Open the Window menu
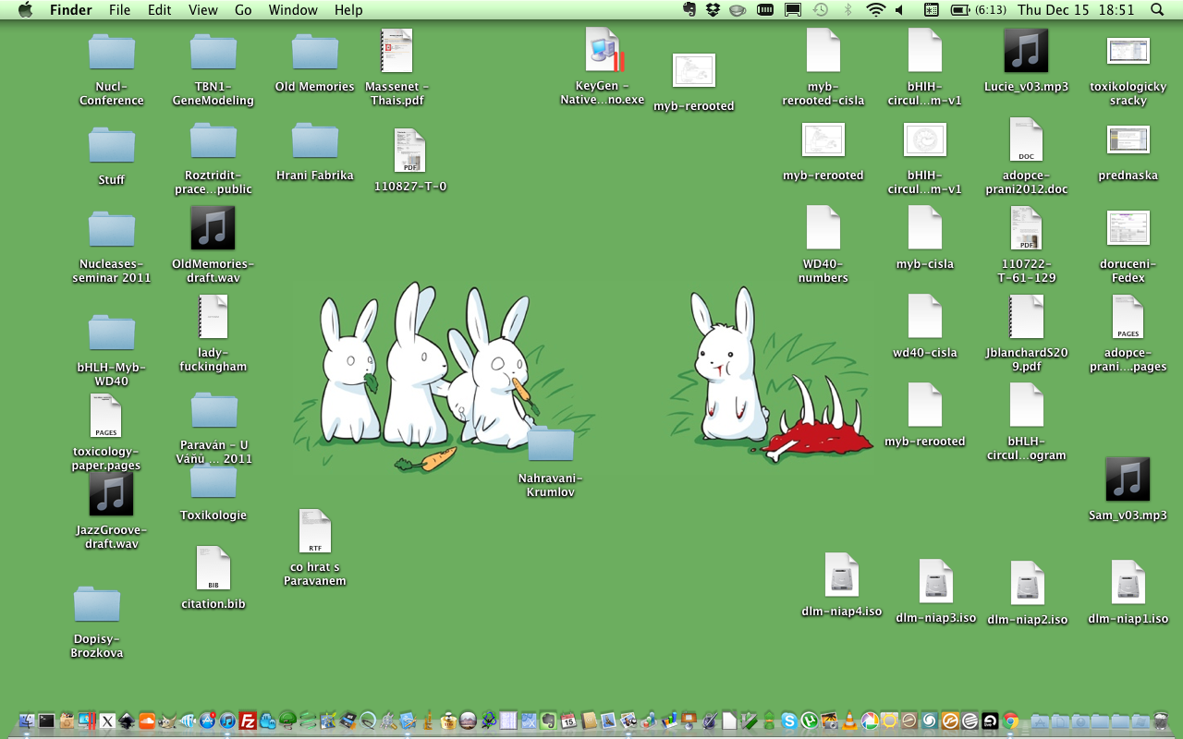This screenshot has width=1183, height=739. click(x=292, y=10)
